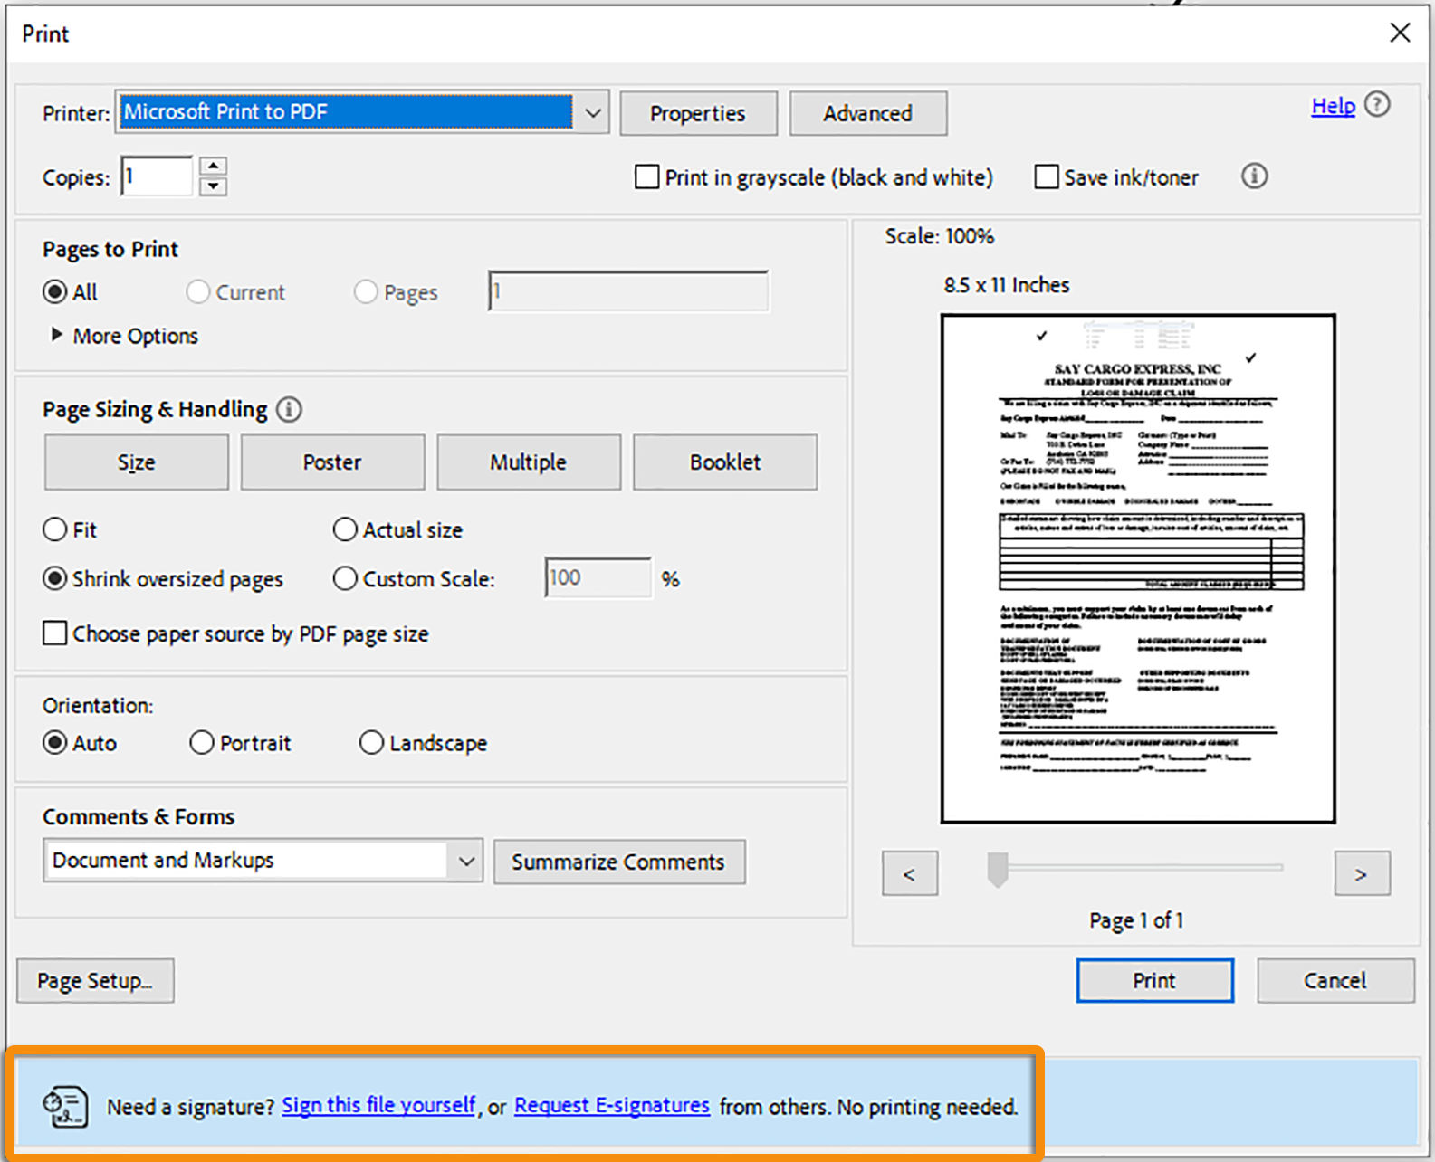Viewport: 1435px width, 1162px height.
Task: Click the Help question mark icon
Action: pos(1377,105)
